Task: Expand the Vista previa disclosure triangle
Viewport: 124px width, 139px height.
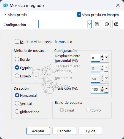Action: (5, 15)
